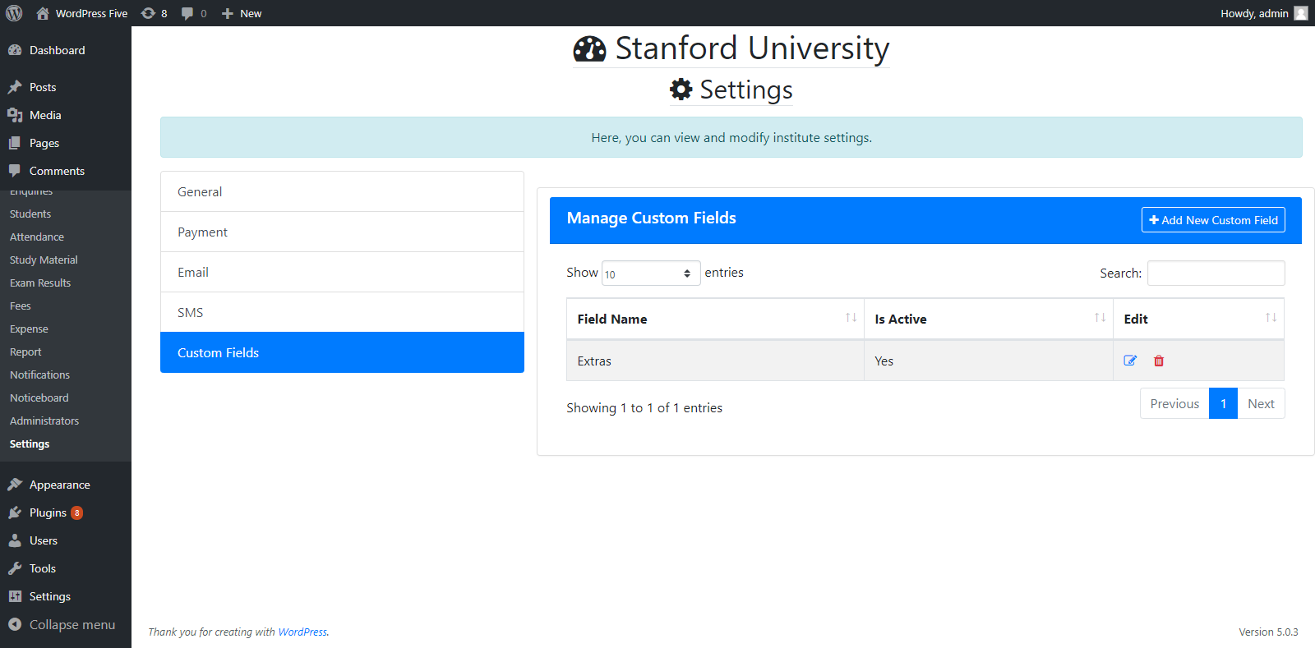
Task: Open the updates icon showing 8
Action: coord(154,13)
